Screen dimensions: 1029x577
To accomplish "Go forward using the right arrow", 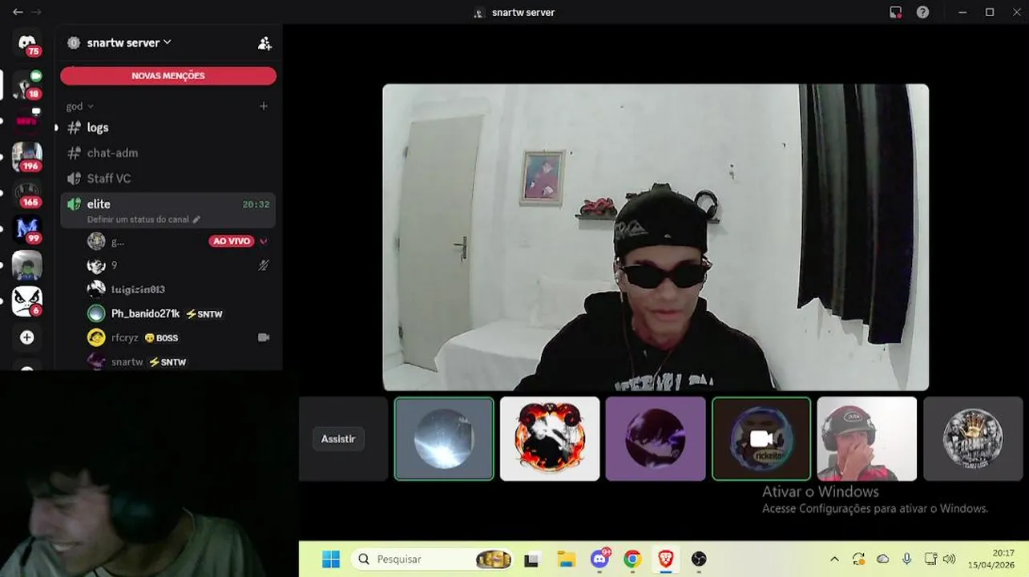I will 36,12.
